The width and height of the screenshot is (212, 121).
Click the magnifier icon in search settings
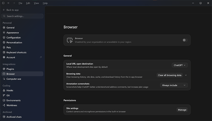click(x=4, y=16)
